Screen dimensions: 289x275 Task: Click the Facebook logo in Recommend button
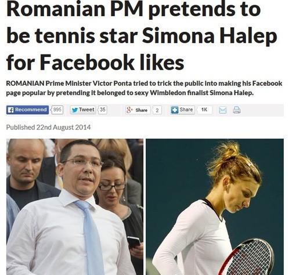[x=10, y=110]
